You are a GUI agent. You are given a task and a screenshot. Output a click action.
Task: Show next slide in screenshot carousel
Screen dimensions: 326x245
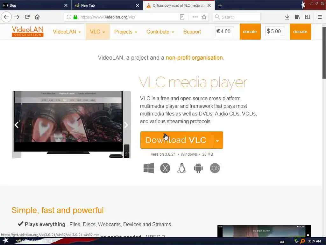[126, 125]
